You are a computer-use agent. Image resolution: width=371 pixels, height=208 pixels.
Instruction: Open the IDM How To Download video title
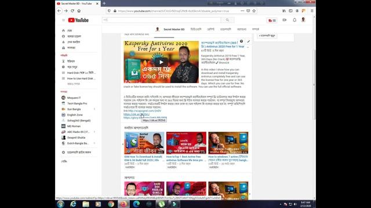pos(143,158)
